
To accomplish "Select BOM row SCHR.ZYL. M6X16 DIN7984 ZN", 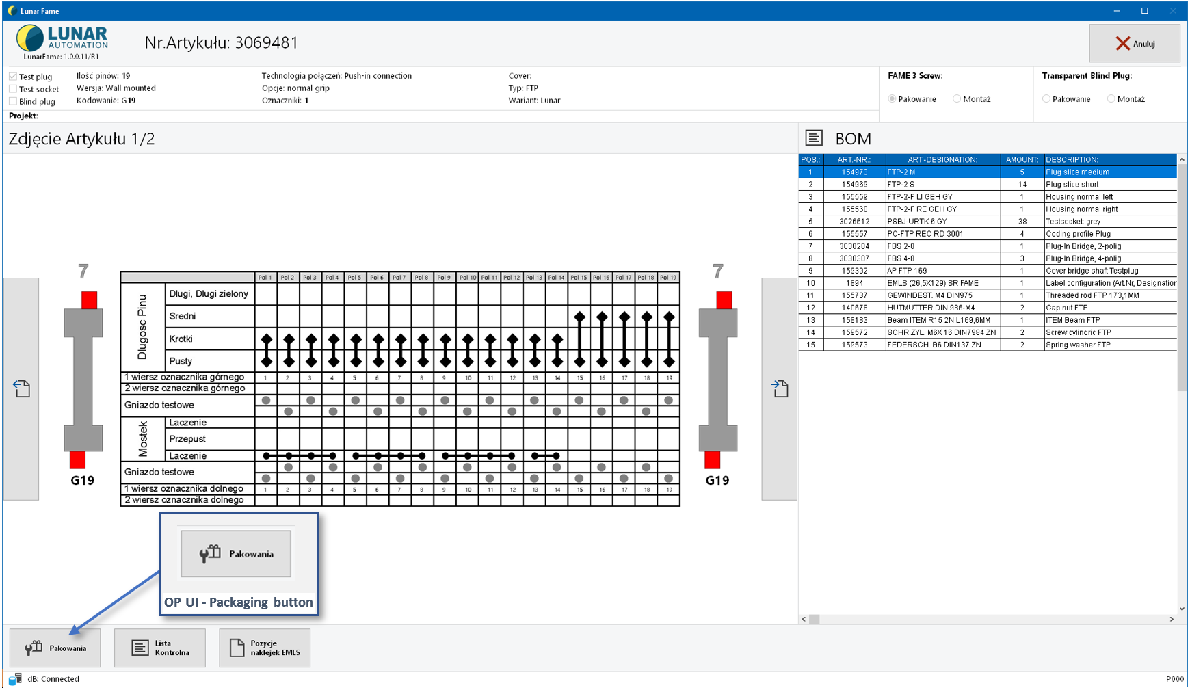I will pos(988,332).
